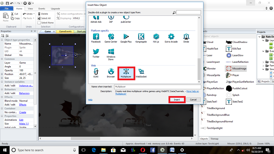Collapse the Effects properties section

point(2,97)
